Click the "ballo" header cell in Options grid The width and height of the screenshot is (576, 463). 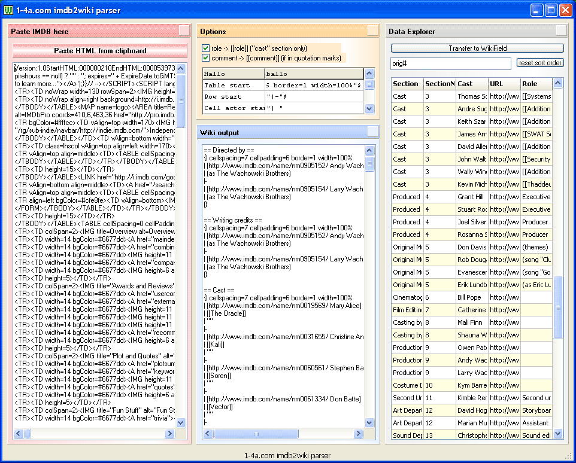[x=314, y=74]
